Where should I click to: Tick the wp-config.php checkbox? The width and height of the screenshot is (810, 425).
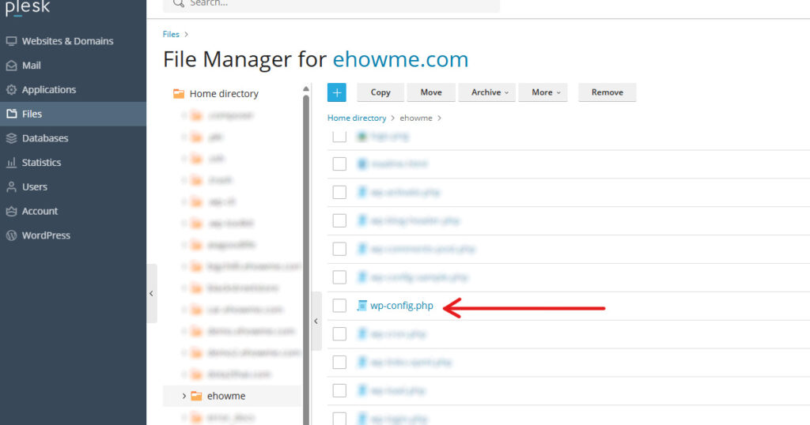coord(339,306)
